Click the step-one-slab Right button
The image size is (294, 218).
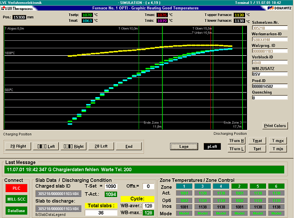[x=74, y=146]
